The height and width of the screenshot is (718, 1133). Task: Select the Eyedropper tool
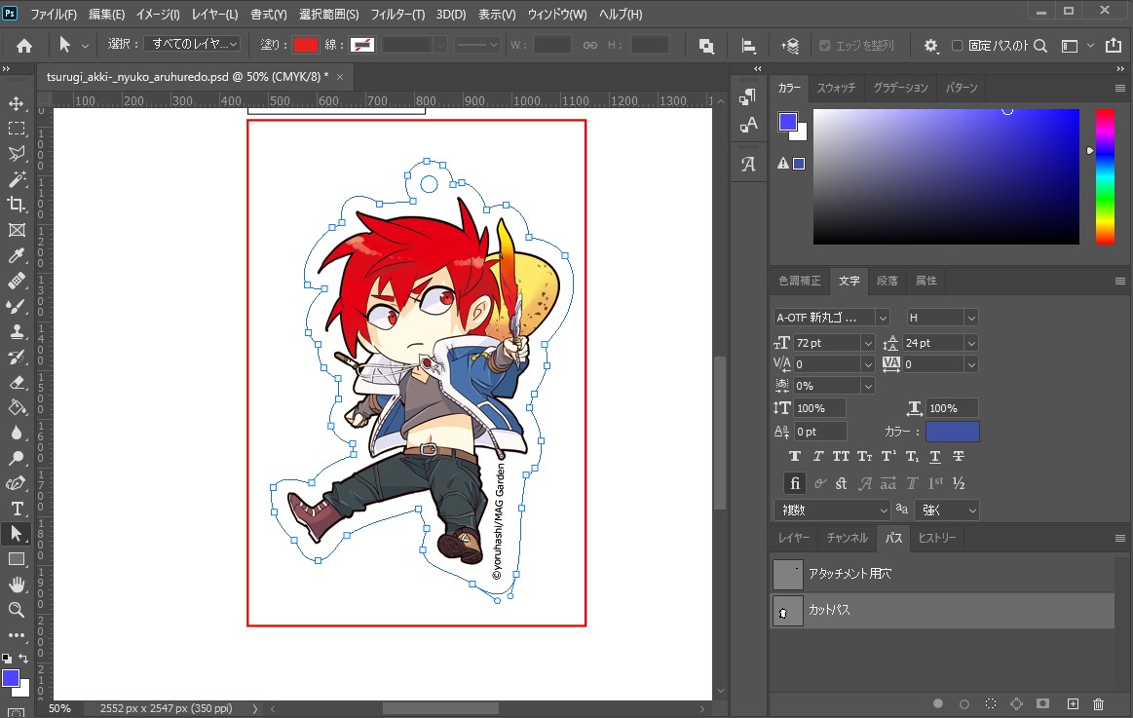[x=16, y=255]
